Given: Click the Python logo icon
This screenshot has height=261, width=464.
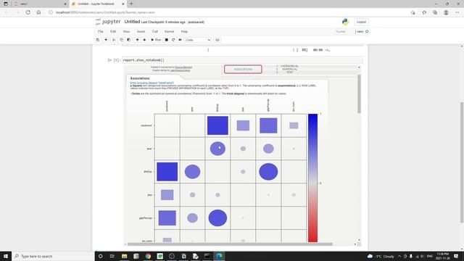Looking at the screenshot, I should point(345,22).
